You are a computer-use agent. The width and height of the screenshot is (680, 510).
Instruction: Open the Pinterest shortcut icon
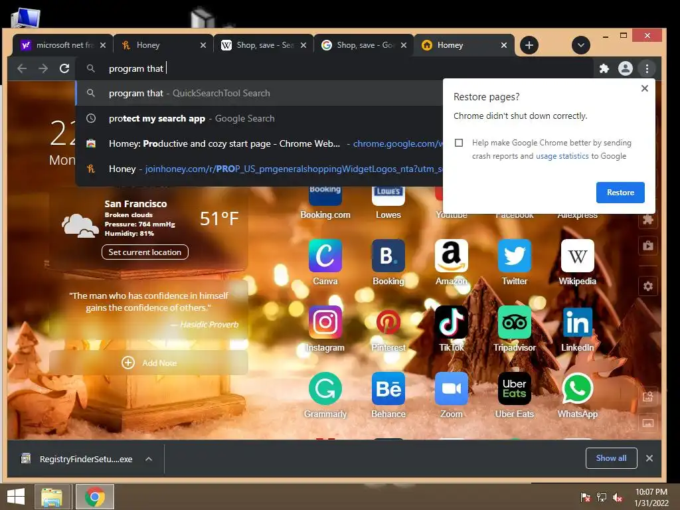(x=388, y=322)
